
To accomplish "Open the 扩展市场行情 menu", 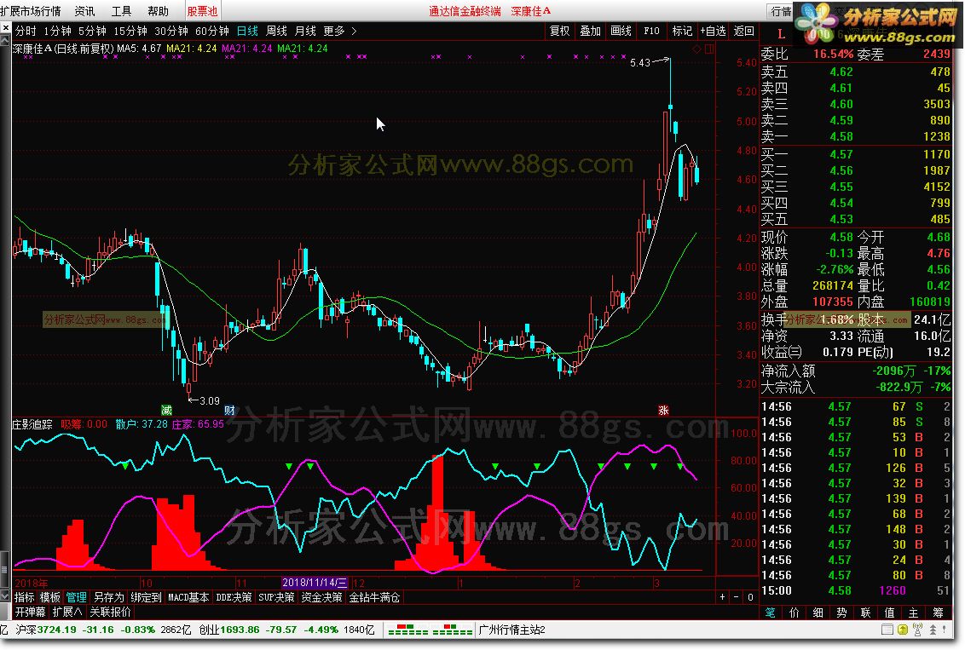I will 31,11.
